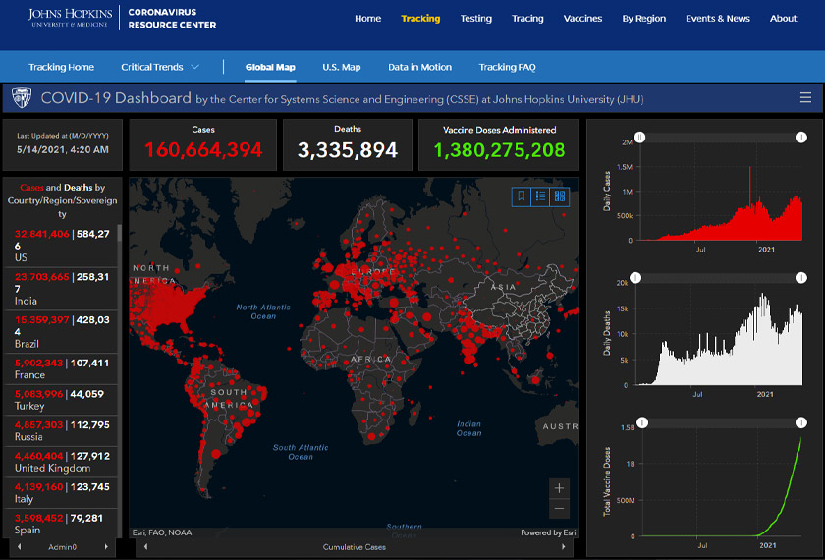Screen dimensions: 825x560
Task: Switch to the U.S. Map tab
Action: click(x=341, y=67)
